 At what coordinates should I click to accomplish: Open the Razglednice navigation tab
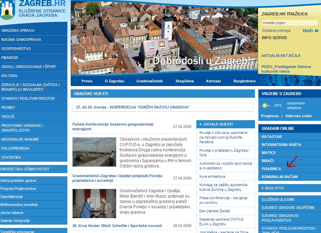click(245, 81)
